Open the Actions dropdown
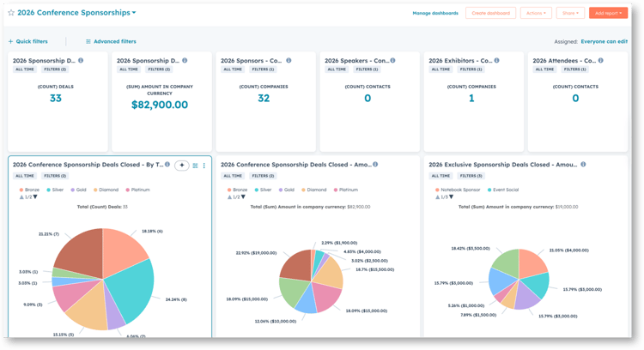This screenshot has width=644, height=350. (x=535, y=13)
